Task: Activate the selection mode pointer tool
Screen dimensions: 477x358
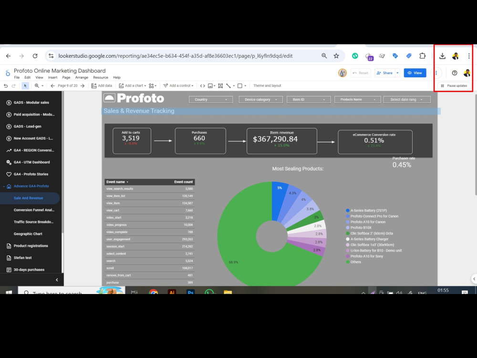Action: pyautogui.click(x=25, y=86)
